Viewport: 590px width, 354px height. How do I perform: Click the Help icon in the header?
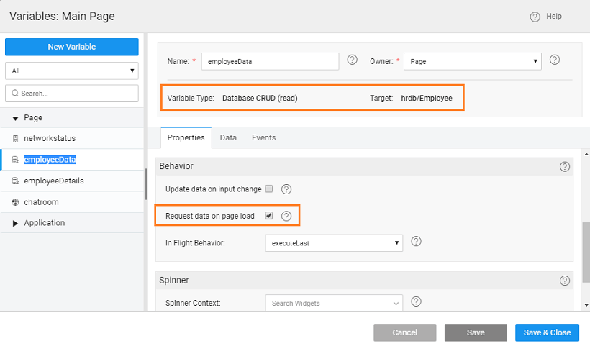pos(535,17)
